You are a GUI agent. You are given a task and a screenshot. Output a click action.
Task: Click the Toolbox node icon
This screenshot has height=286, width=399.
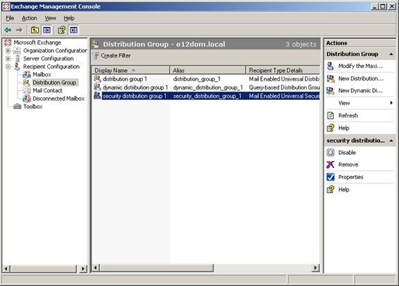coord(17,106)
